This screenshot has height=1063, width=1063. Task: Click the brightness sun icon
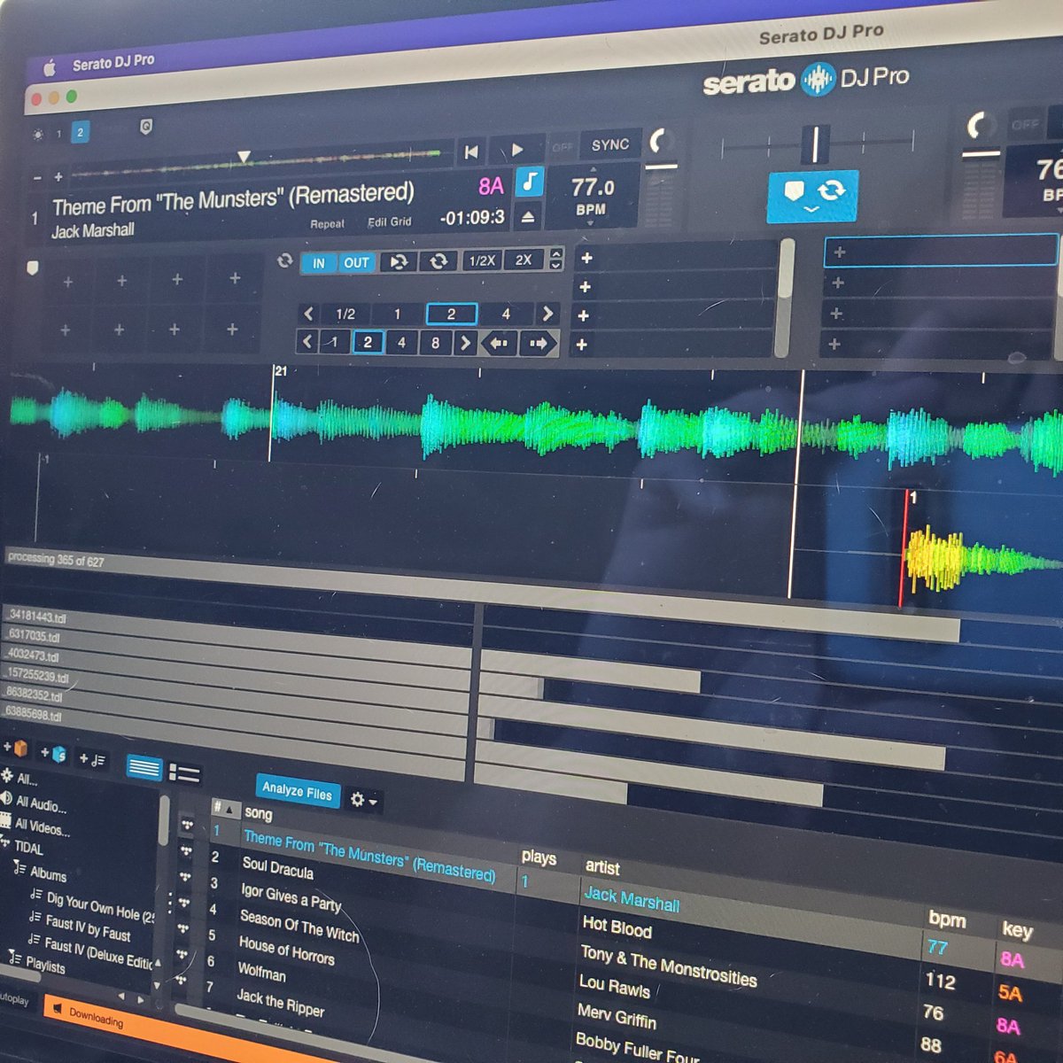[x=37, y=136]
